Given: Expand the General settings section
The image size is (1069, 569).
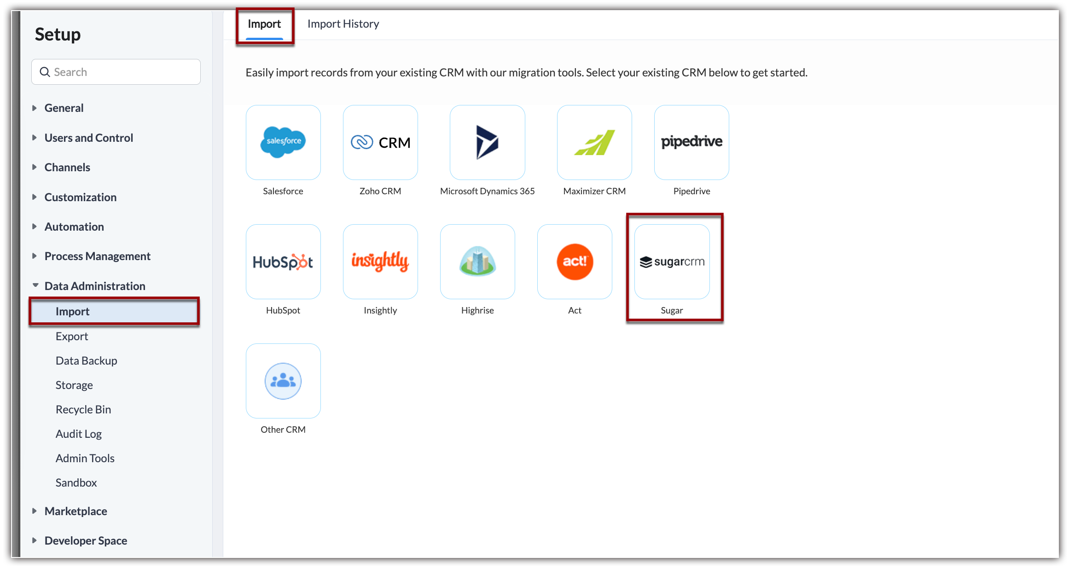Looking at the screenshot, I should (x=35, y=108).
